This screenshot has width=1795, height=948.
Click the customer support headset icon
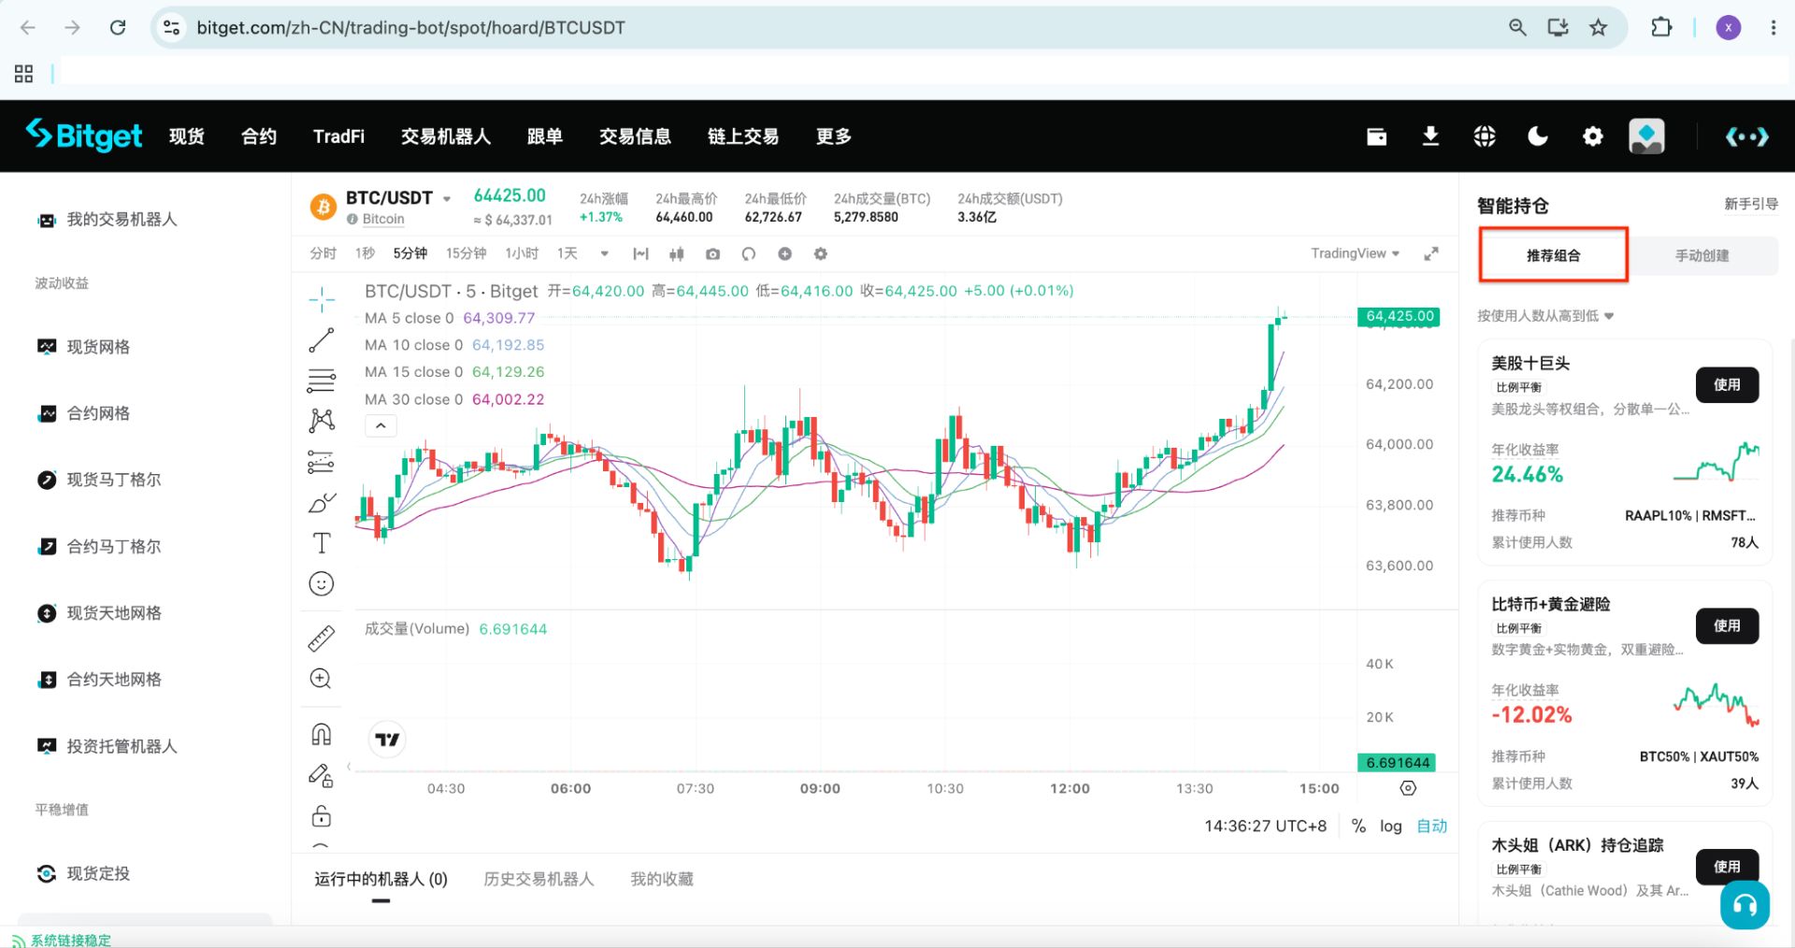1745,905
